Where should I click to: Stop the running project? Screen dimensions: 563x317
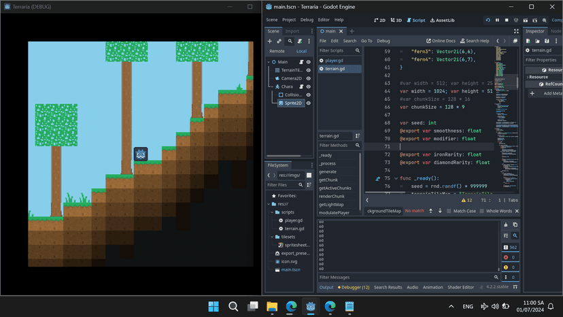pos(507,20)
